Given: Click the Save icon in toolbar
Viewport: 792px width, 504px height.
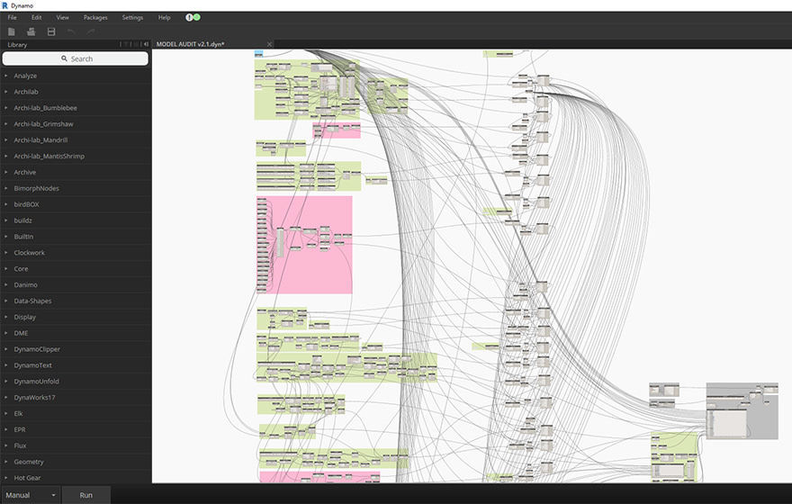Looking at the screenshot, I should click(x=51, y=31).
